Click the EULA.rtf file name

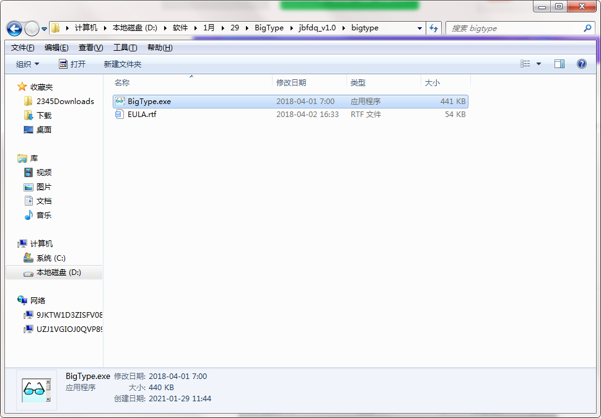[x=142, y=114]
